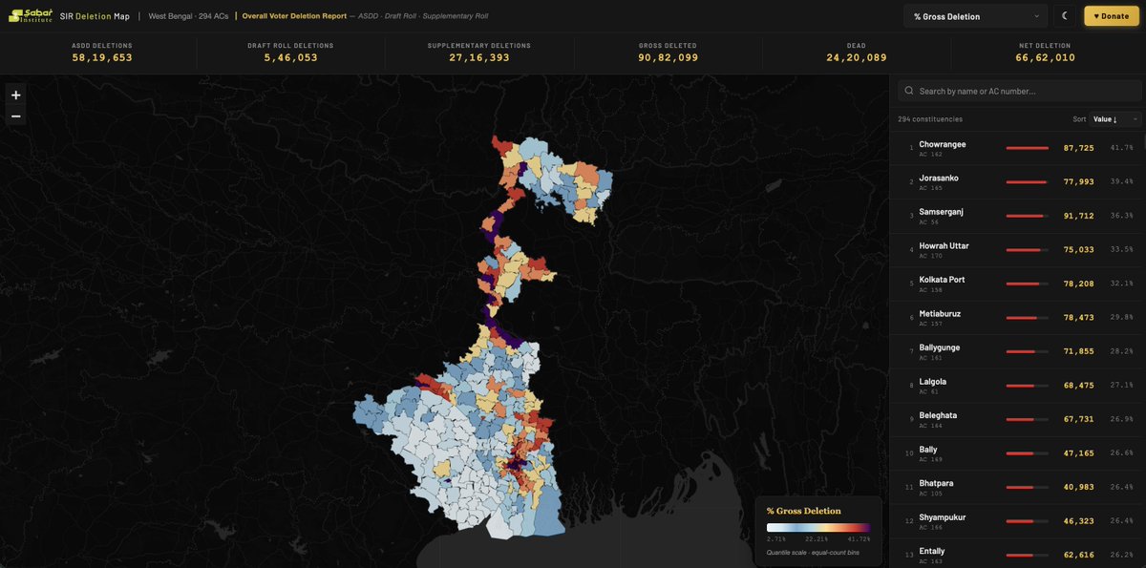1146x568 pixels.
Task: Toggle dark mode with the moon icon
Action: click(x=1065, y=16)
